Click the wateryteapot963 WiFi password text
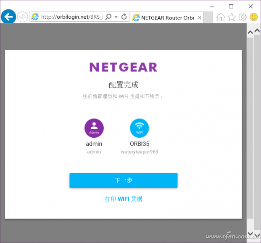This screenshot has height=243, width=261. pos(139,152)
